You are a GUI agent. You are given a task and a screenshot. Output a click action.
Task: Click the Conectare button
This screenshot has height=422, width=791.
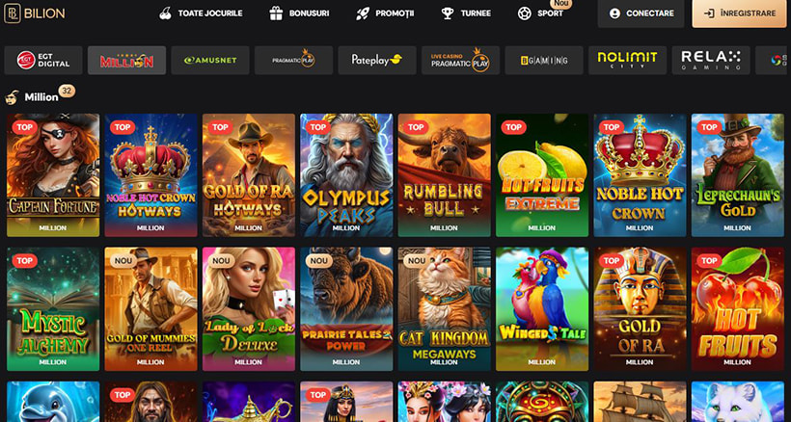click(641, 13)
